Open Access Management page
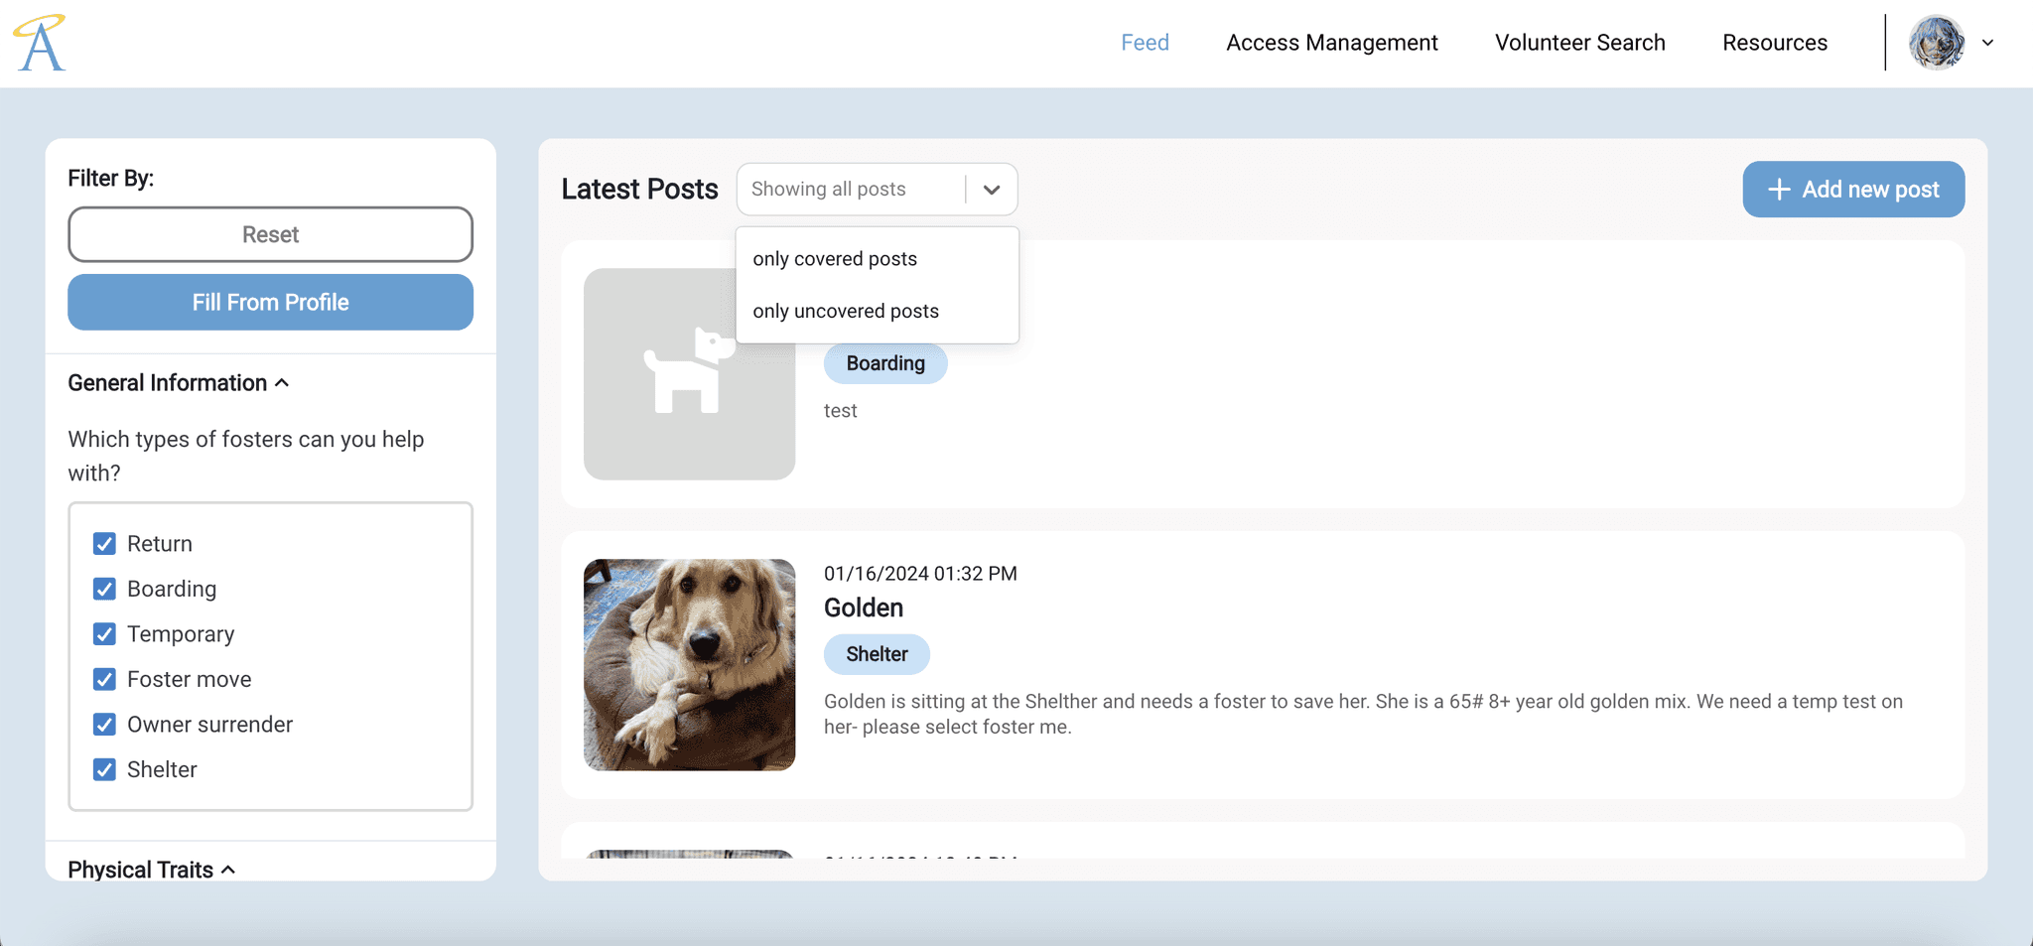 [1331, 43]
